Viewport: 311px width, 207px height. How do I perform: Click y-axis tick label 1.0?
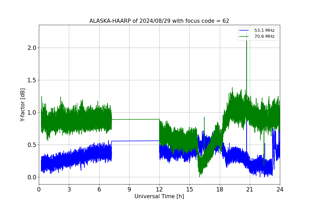(32, 113)
